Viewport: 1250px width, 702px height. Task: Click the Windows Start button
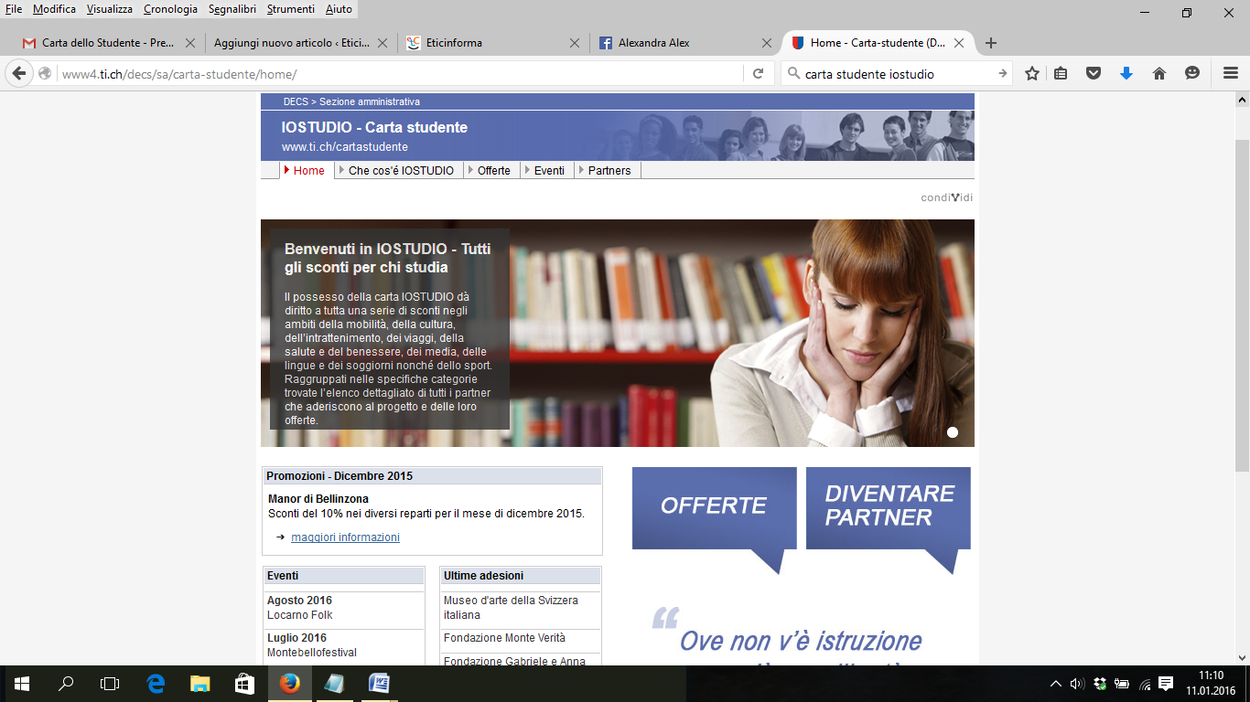coord(22,684)
